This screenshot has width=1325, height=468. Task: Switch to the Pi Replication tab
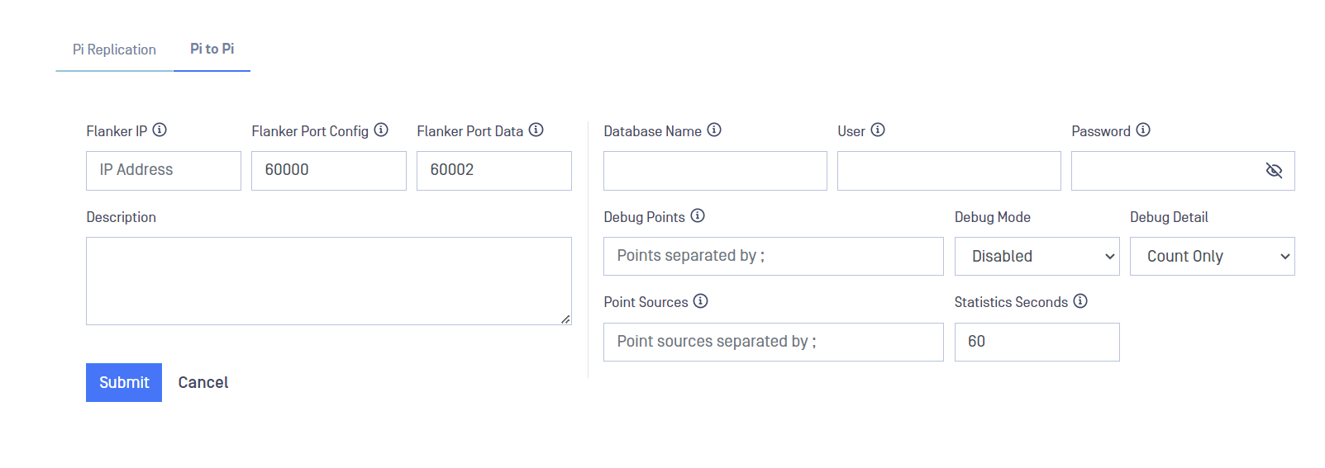pos(114,50)
